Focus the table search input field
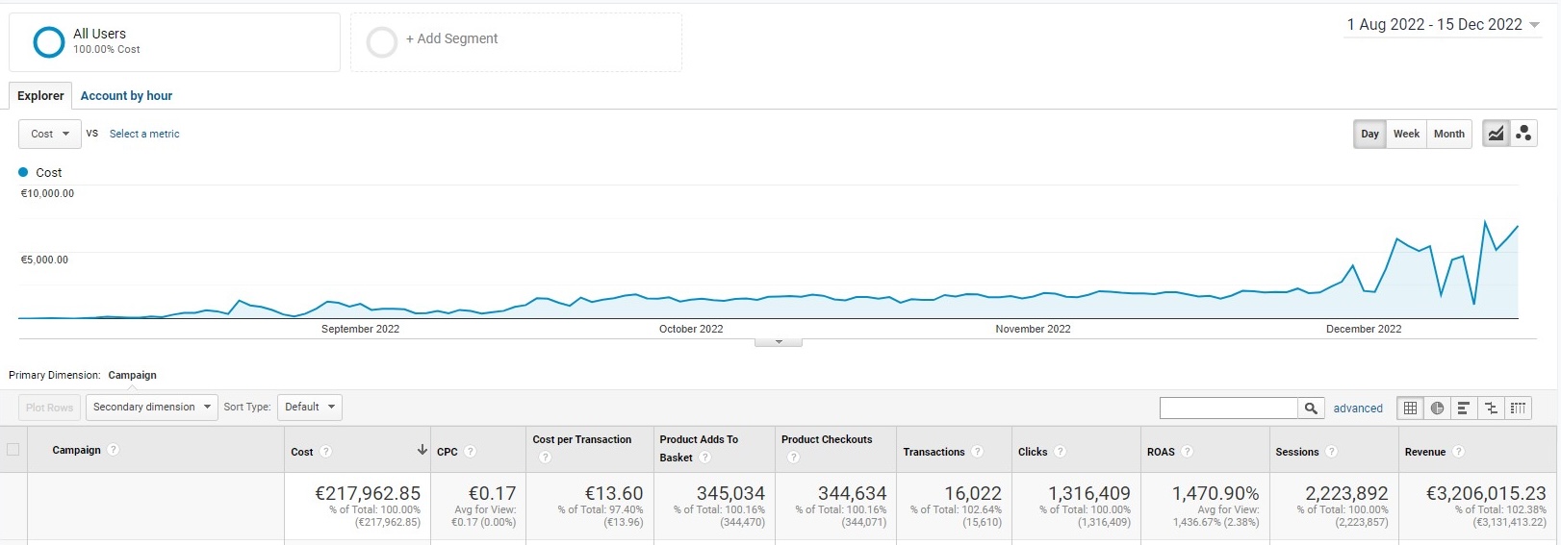Screen dimensions: 1561x545 [1229, 409]
